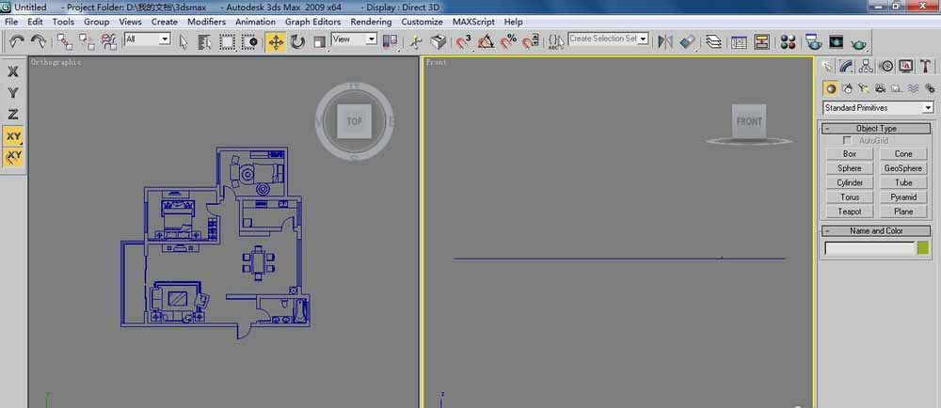Toggle the Percent Snap icon
This screenshot has height=408, width=941.
(x=508, y=41)
